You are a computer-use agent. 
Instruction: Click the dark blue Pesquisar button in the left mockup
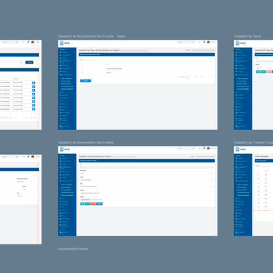point(29,62)
